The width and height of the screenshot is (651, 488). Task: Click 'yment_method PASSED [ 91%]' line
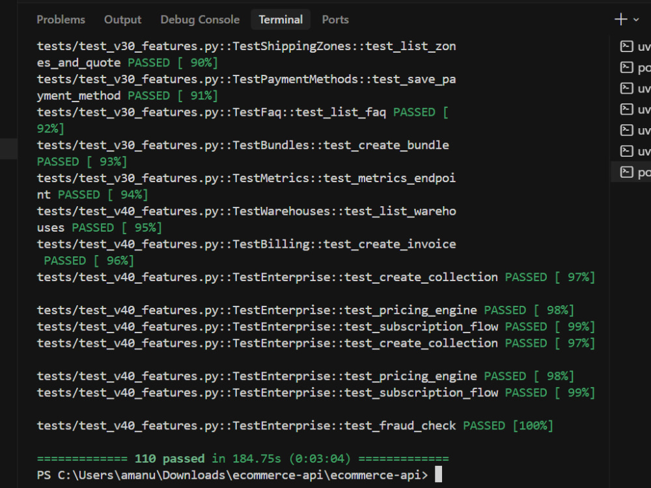[127, 96]
